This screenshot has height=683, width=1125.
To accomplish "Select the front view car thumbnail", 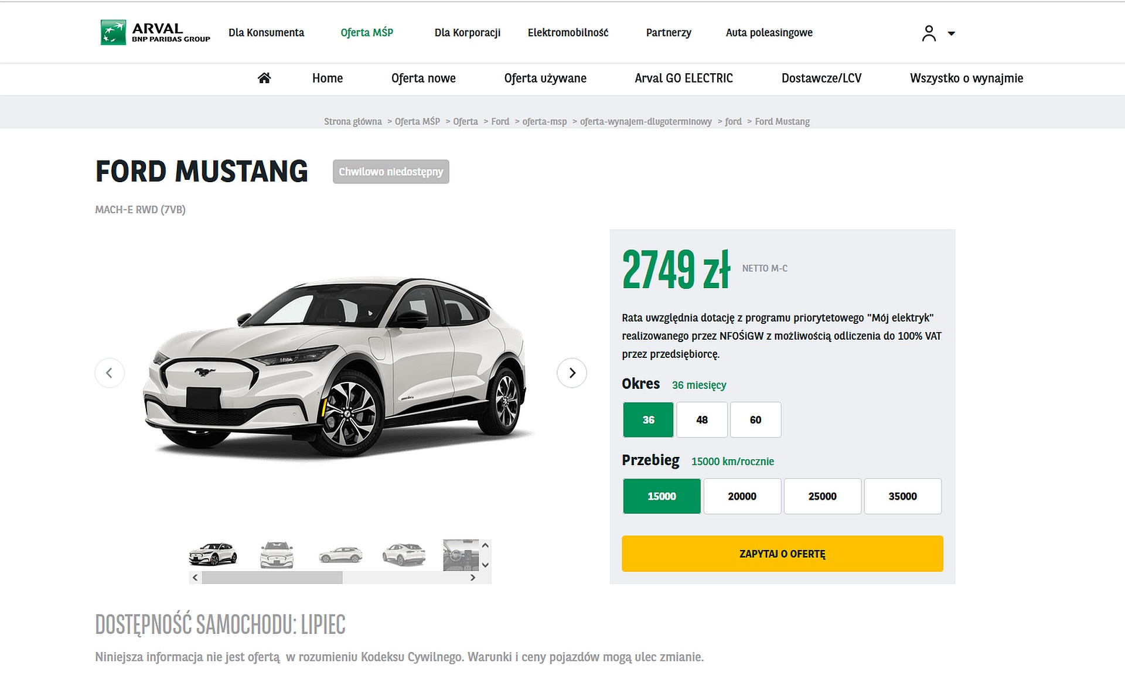I will (x=277, y=555).
